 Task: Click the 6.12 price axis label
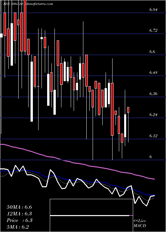pyautogui.click(x=153, y=136)
